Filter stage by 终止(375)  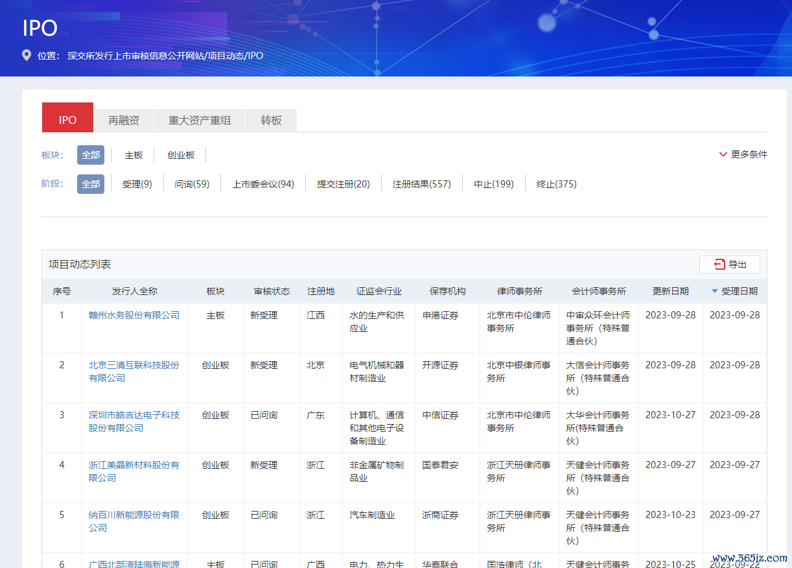pyautogui.click(x=557, y=184)
